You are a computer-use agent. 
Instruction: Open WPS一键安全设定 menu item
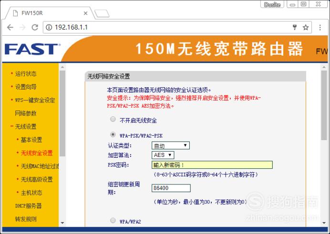click(35, 100)
